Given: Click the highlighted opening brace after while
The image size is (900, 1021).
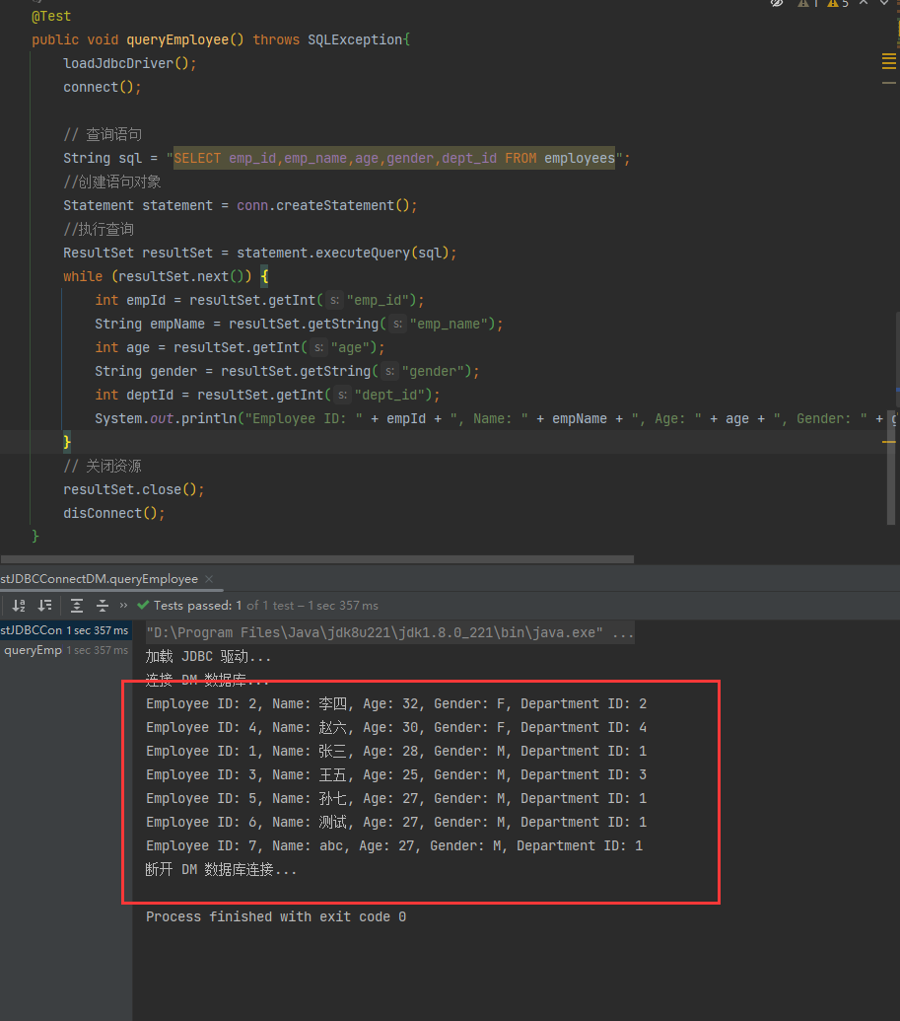Looking at the screenshot, I should pos(264,277).
